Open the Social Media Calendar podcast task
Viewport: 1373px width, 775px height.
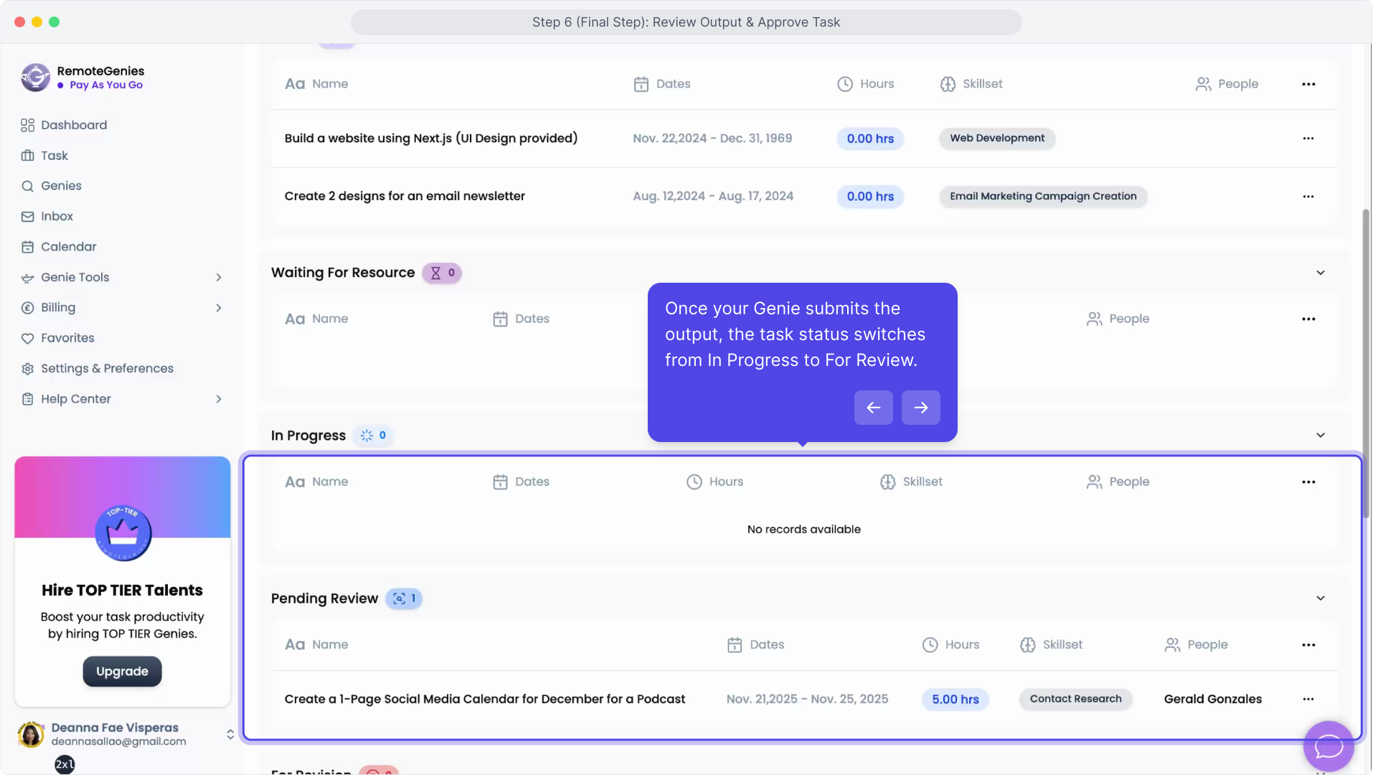(x=485, y=700)
